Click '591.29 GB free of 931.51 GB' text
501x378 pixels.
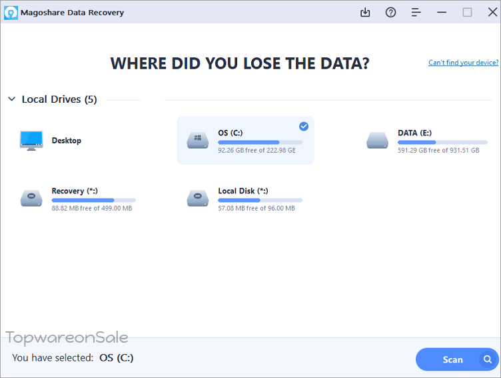[x=438, y=150]
